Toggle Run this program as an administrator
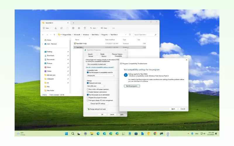Viewport: 234px width, 146px height. coord(88,95)
